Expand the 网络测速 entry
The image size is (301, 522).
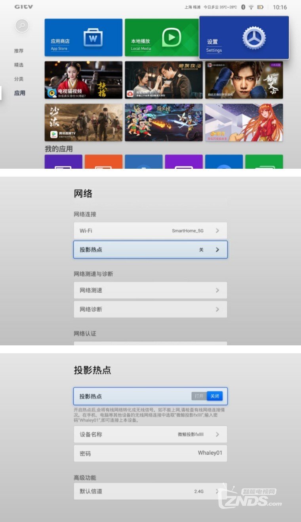150,290
